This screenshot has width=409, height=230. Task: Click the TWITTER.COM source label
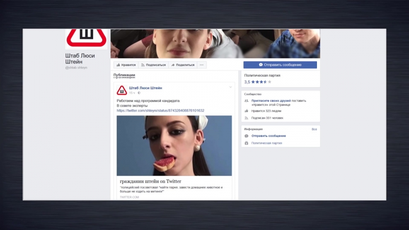tap(129, 197)
